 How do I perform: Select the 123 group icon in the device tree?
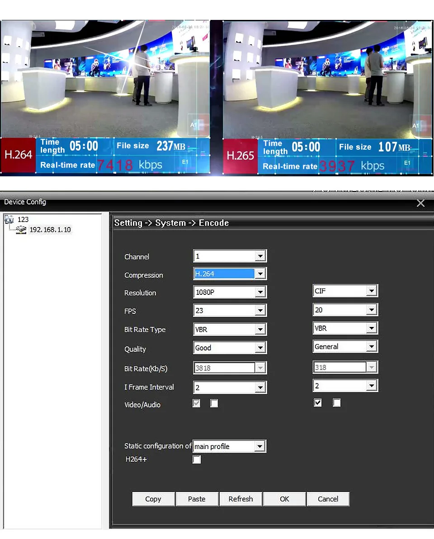9,219
